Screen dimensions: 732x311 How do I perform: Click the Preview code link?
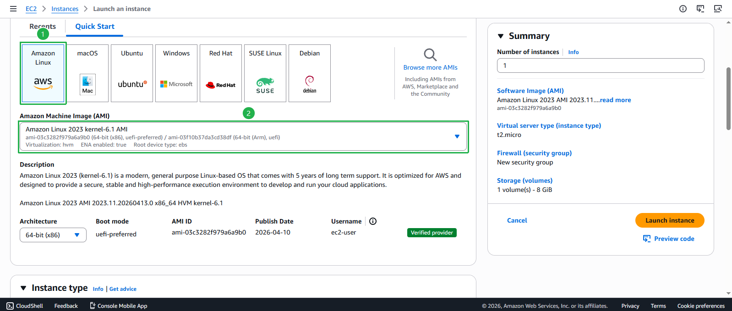[674, 239]
